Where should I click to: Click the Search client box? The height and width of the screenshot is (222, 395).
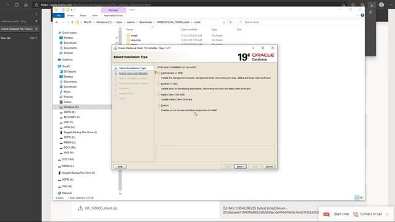(x=299, y=22)
